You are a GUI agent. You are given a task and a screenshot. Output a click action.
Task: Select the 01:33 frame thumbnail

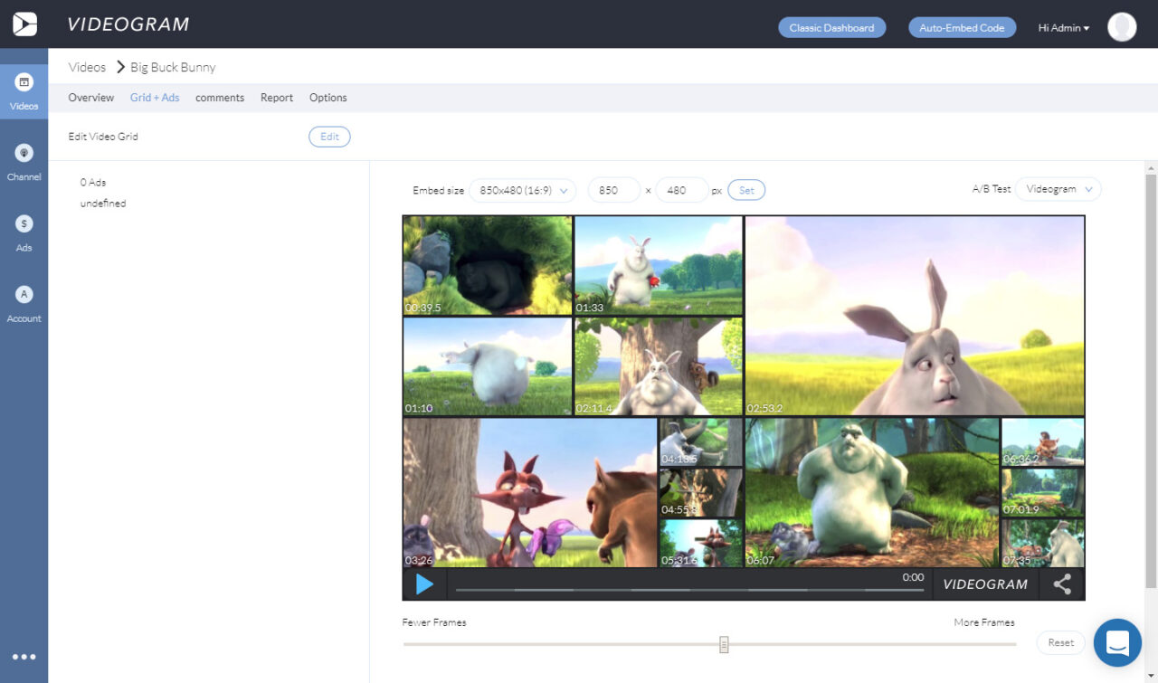point(659,265)
